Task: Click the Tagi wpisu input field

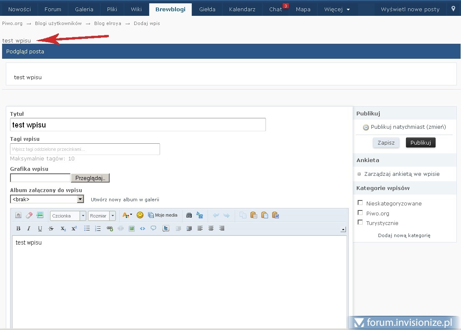Action: click(x=85, y=149)
